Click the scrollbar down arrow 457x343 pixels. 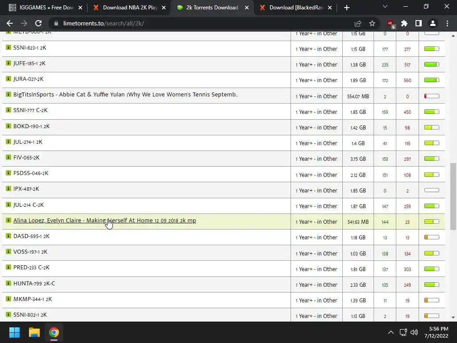click(453, 318)
